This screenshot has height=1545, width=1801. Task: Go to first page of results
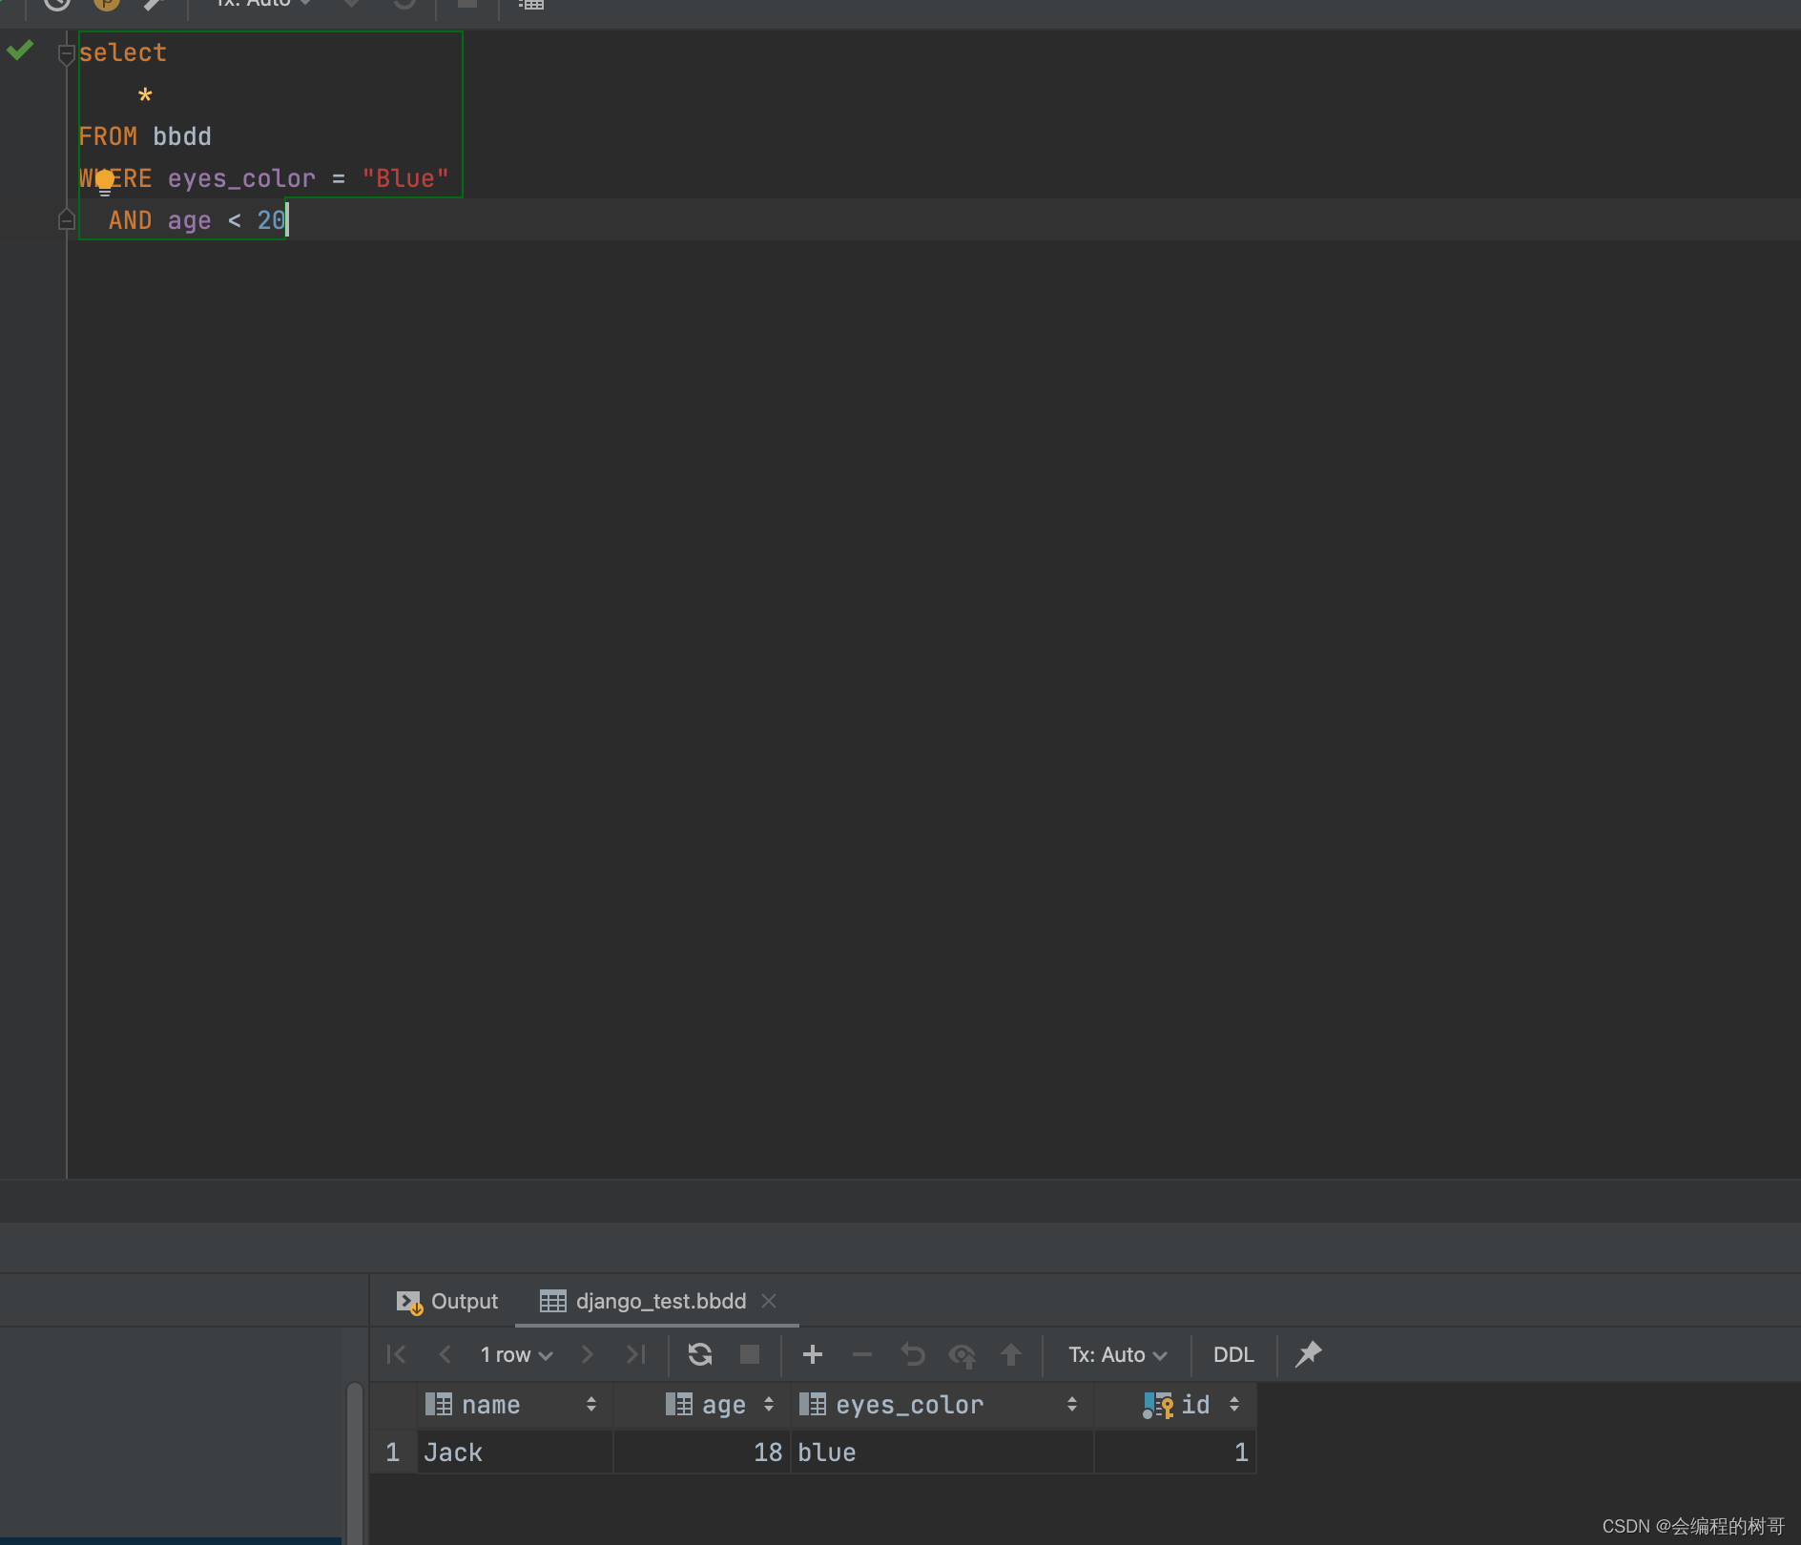point(397,1354)
